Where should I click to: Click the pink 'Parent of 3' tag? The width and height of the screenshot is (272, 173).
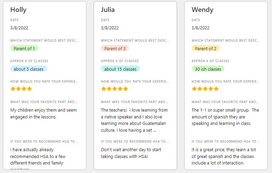tap(115, 48)
